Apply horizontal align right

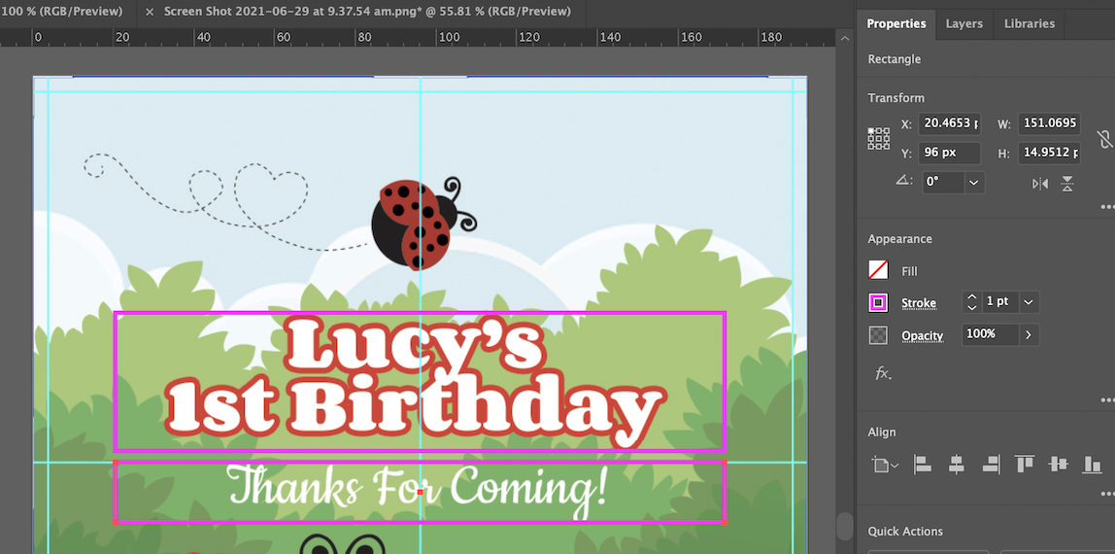[991, 466]
